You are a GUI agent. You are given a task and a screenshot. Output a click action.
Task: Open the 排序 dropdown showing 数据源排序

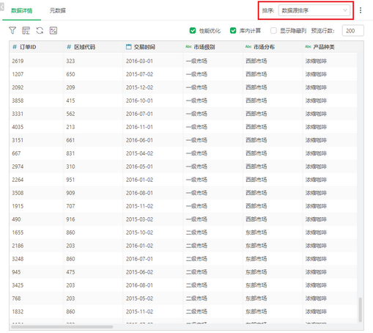pyautogui.click(x=314, y=10)
